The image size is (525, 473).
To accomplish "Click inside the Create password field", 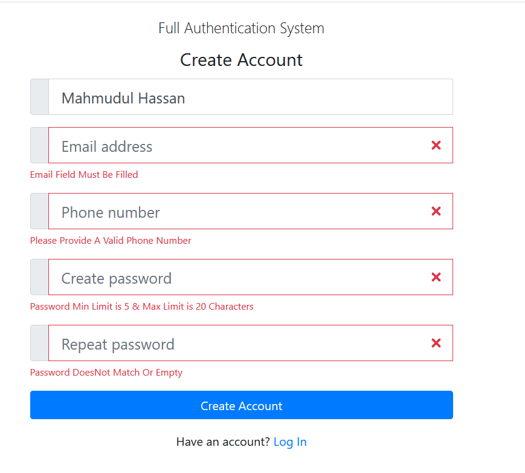I will click(242, 277).
